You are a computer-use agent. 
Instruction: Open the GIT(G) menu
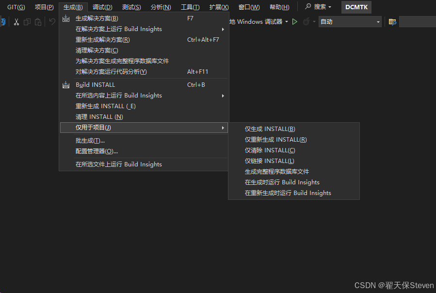tap(16, 7)
